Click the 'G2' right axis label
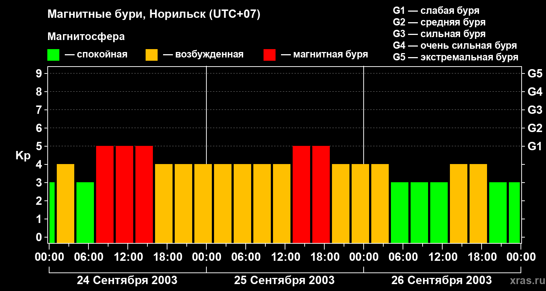This screenshot has width=546, height=291. (535, 128)
